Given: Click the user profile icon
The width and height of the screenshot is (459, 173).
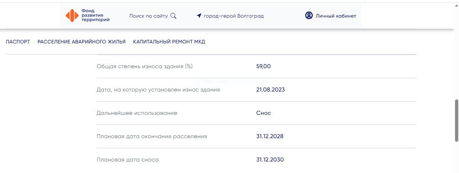Looking at the screenshot, I should pyautogui.click(x=309, y=15).
